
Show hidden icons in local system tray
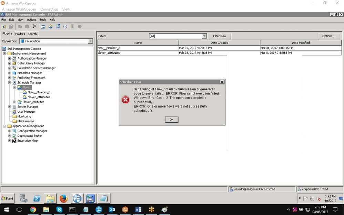(x=288, y=210)
